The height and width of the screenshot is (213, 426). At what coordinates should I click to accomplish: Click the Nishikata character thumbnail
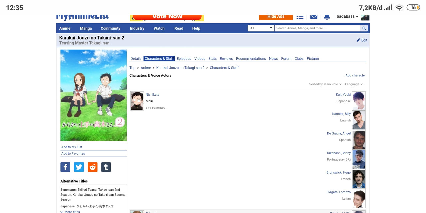(137, 101)
